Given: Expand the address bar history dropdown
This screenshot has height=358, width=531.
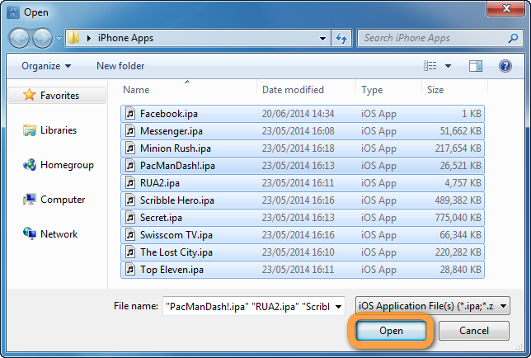Looking at the screenshot, I should point(322,38).
